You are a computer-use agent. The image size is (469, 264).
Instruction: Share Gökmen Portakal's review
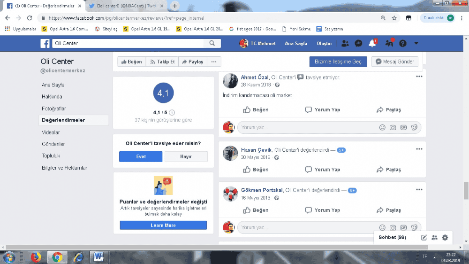[388, 210]
